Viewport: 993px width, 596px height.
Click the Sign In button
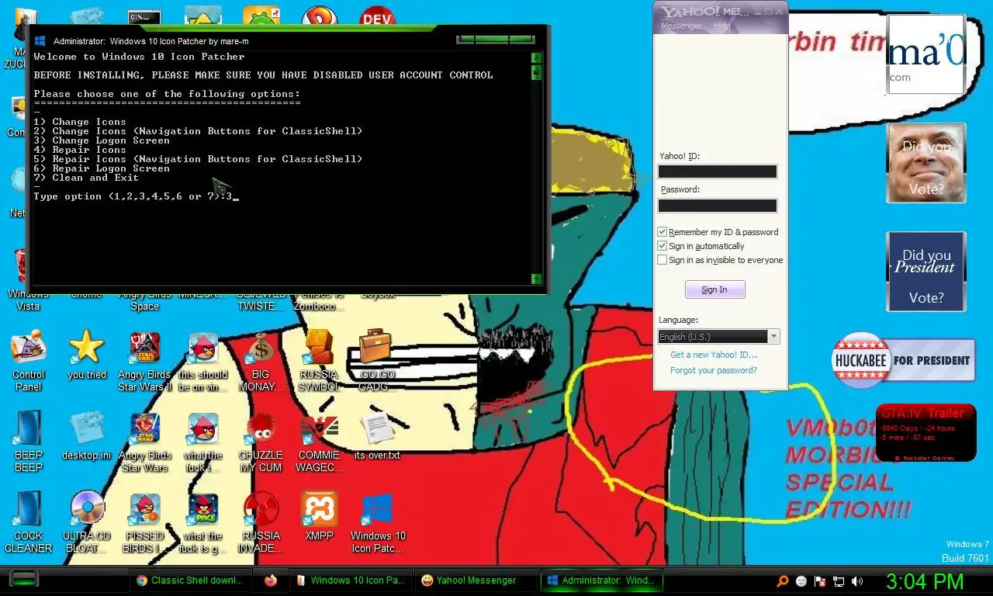coord(714,289)
